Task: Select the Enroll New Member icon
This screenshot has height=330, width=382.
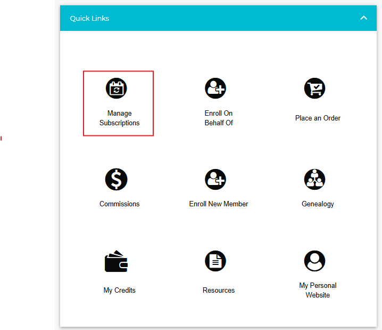Action: [215, 180]
